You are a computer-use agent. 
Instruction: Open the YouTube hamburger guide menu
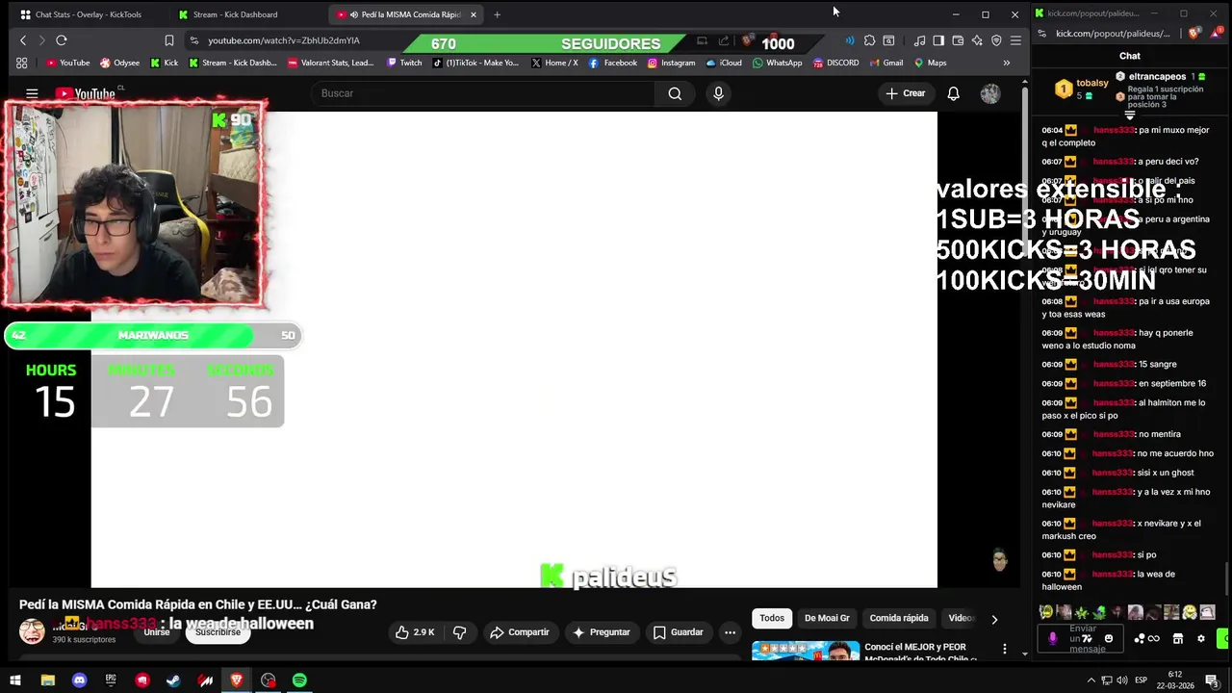(32, 93)
